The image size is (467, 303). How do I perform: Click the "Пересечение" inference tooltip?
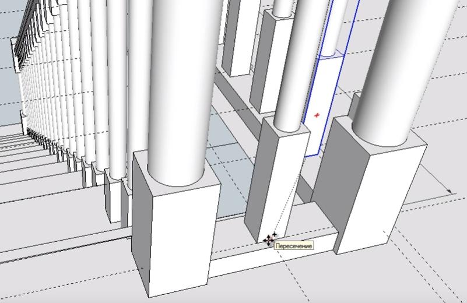pyautogui.click(x=294, y=246)
